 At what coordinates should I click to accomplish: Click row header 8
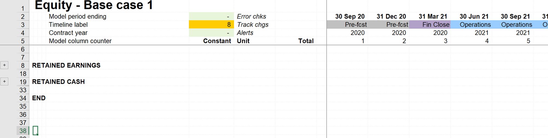(x=23, y=66)
